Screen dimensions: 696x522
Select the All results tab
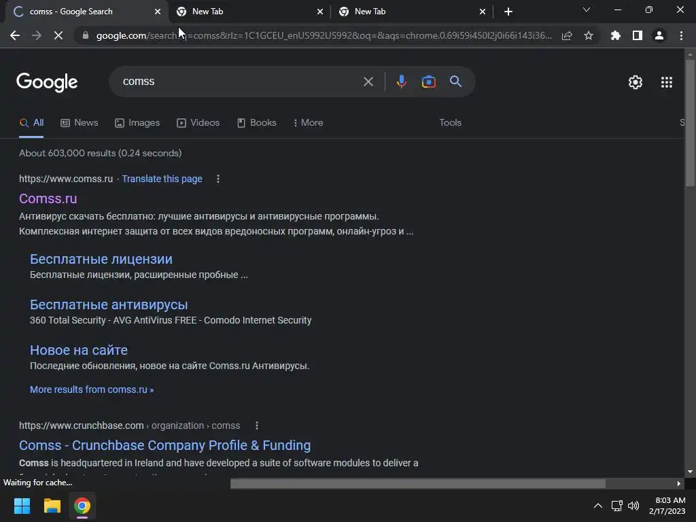click(x=31, y=123)
